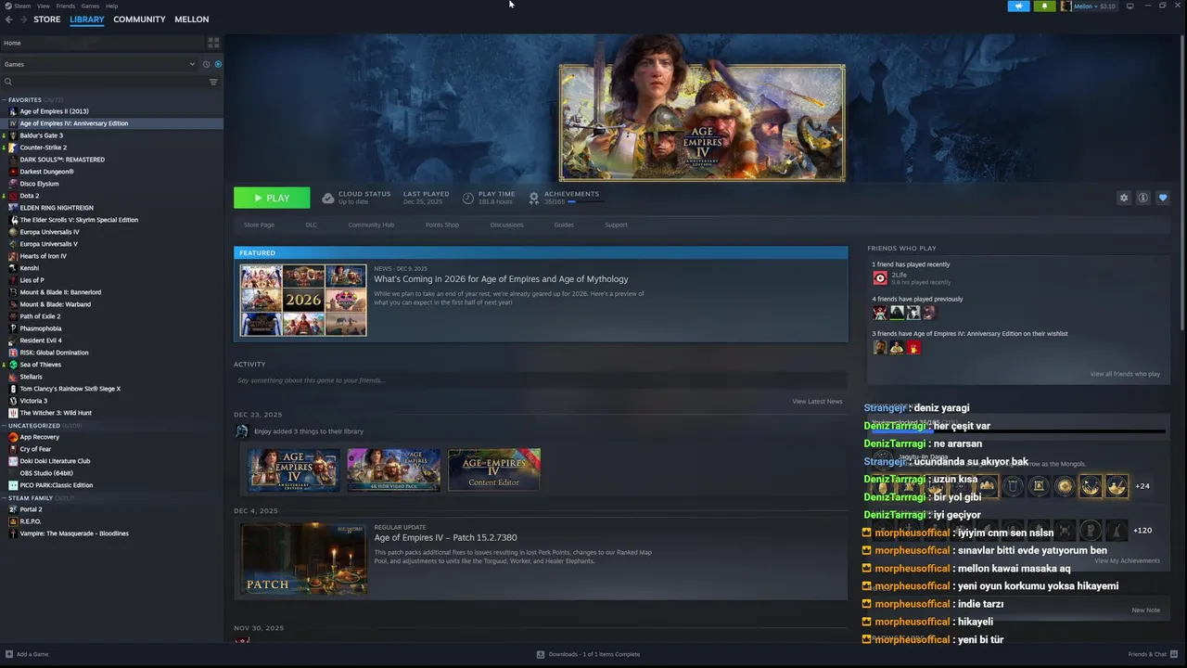Switch to the Store tab

pos(47,19)
